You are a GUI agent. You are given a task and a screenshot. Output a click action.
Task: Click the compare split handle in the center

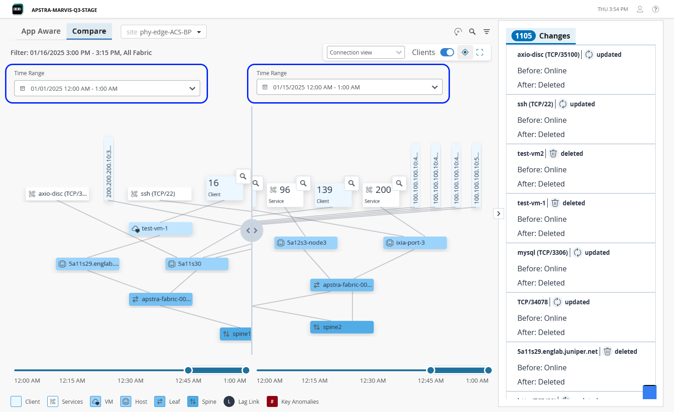(252, 231)
